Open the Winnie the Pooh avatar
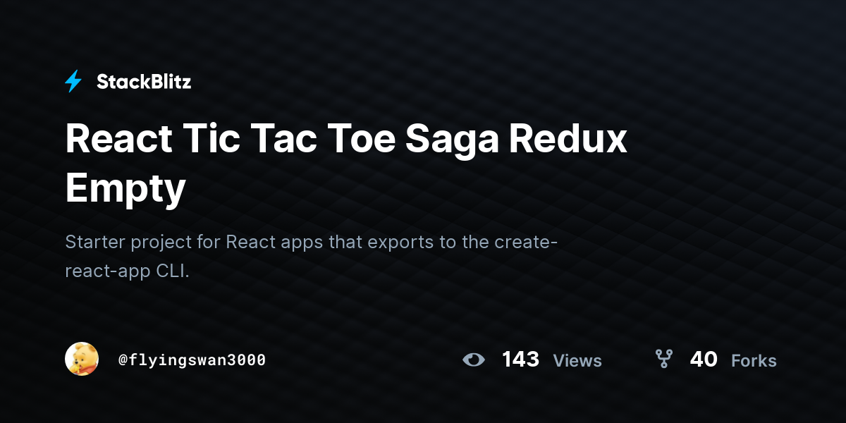 pyautogui.click(x=82, y=360)
